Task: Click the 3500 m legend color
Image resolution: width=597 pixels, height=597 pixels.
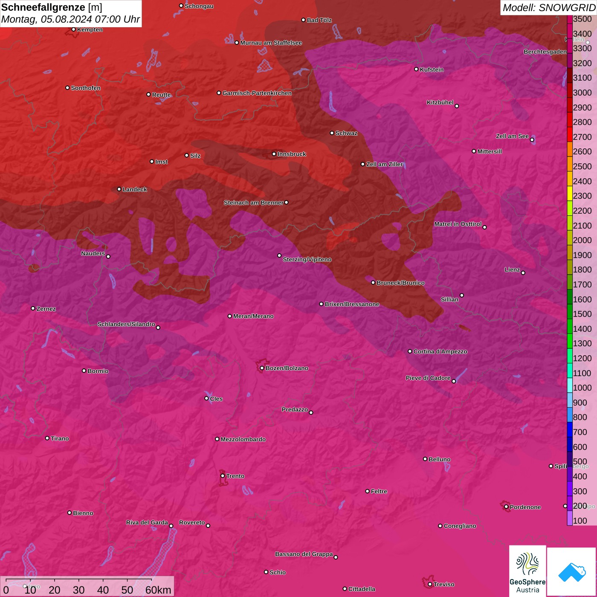Action: 570,19
